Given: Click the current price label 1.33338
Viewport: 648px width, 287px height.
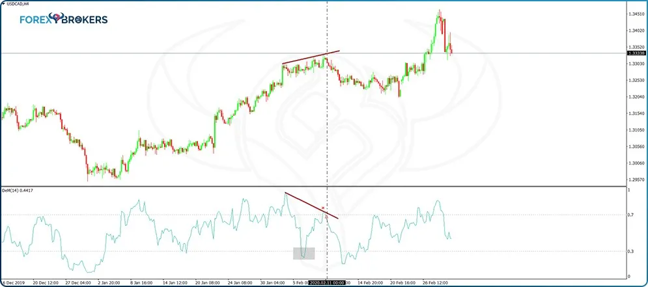Looking at the screenshot, I should [636, 53].
